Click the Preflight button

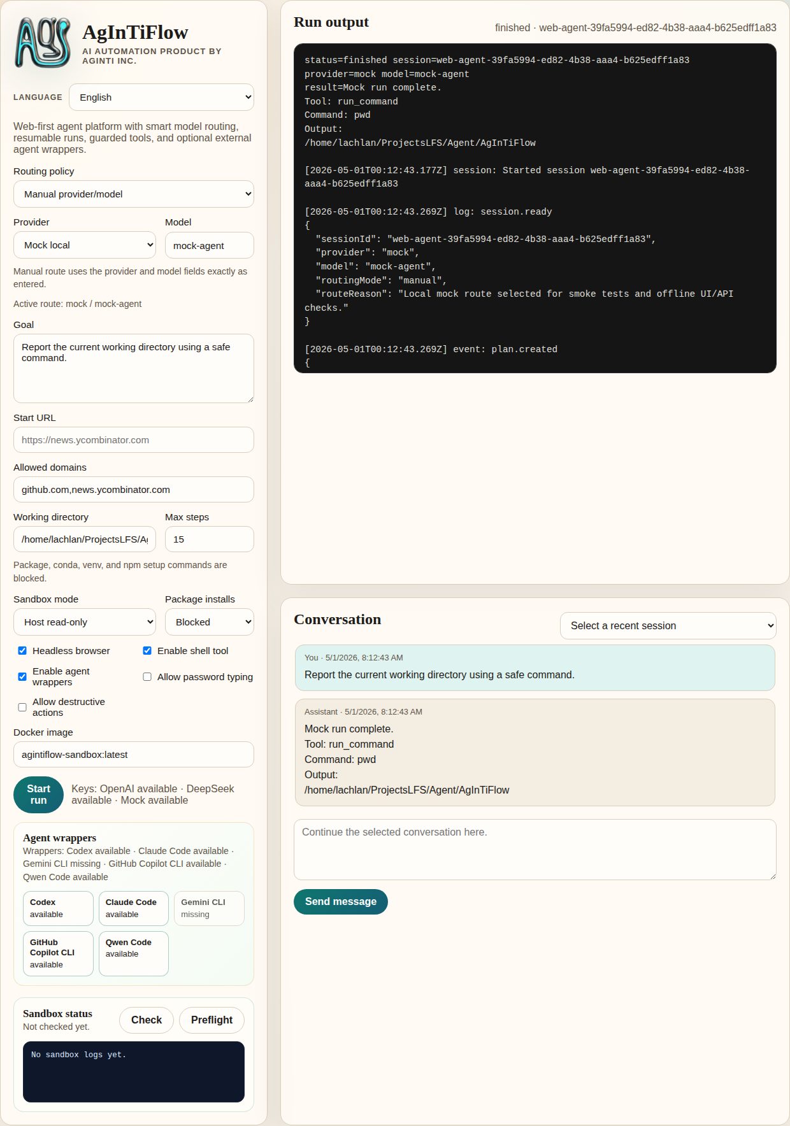coord(212,1020)
